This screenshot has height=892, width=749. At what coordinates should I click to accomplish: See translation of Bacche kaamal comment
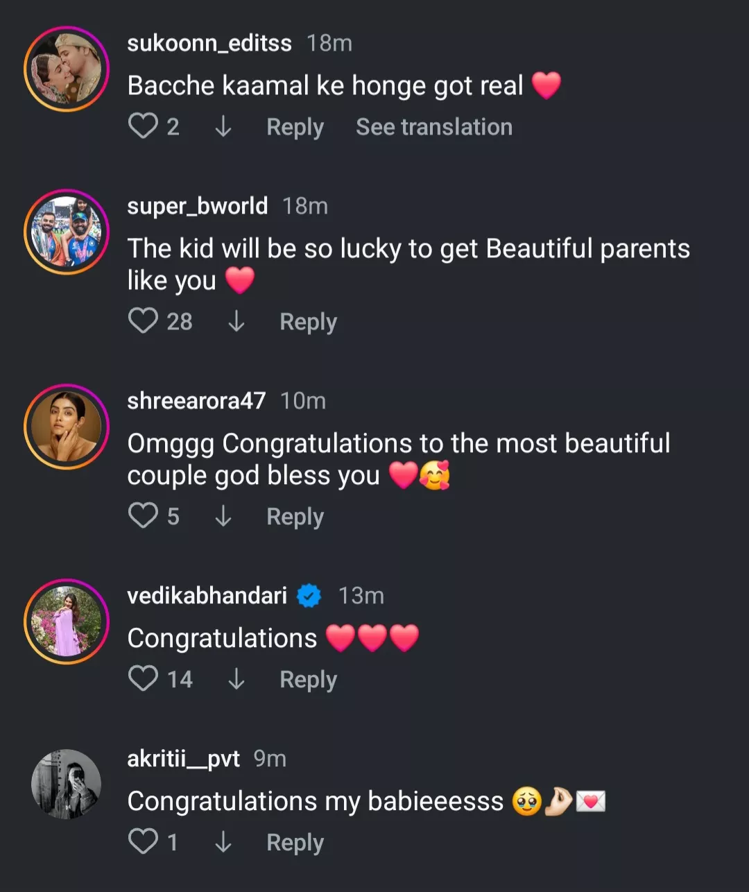pos(433,127)
